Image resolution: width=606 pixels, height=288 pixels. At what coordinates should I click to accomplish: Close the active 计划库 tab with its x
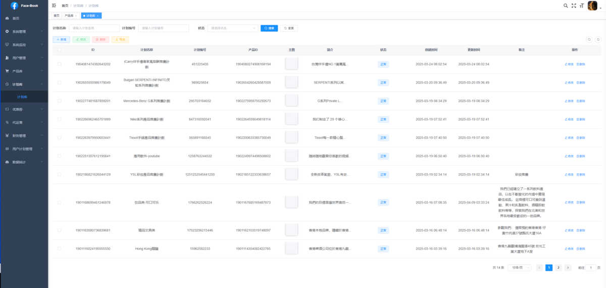[x=98, y=16]
